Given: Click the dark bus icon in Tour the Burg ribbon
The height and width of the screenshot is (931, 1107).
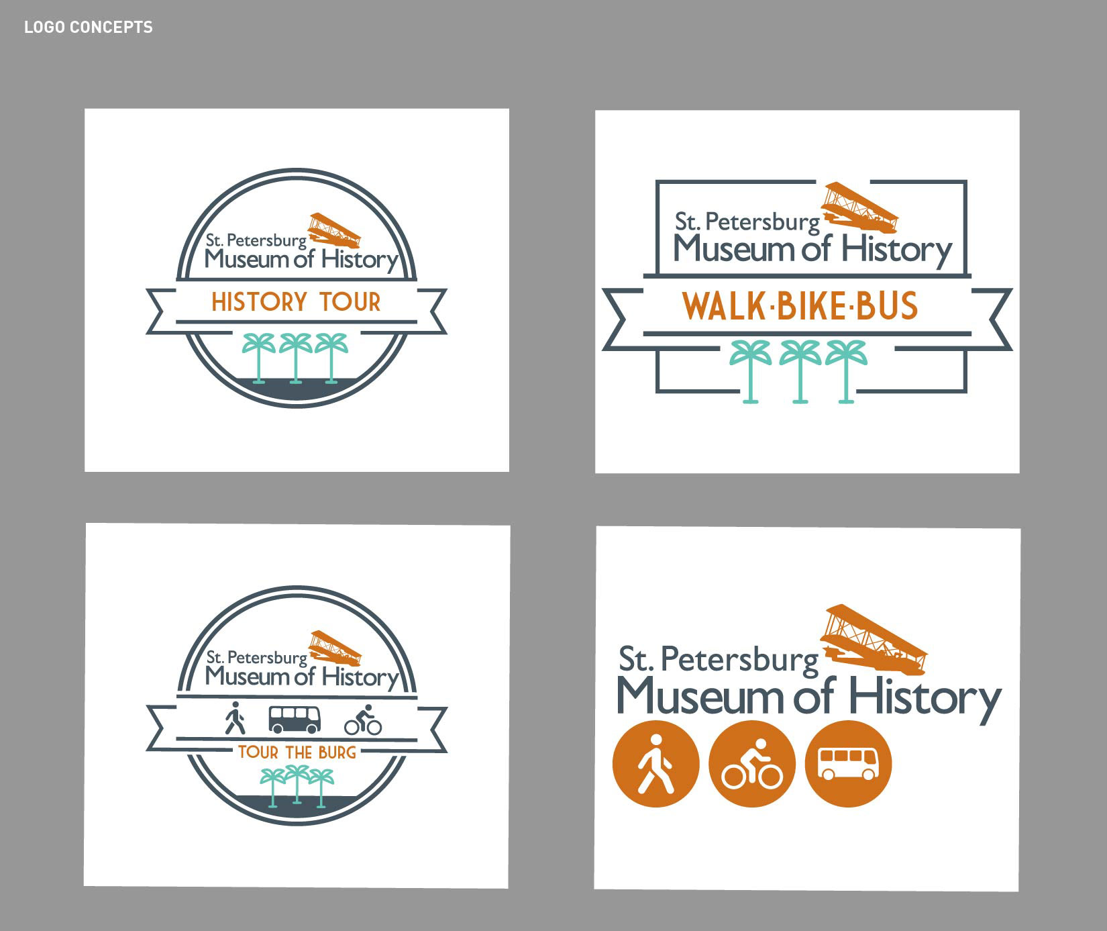Looking at the screenshot, I should coord(295,719).
